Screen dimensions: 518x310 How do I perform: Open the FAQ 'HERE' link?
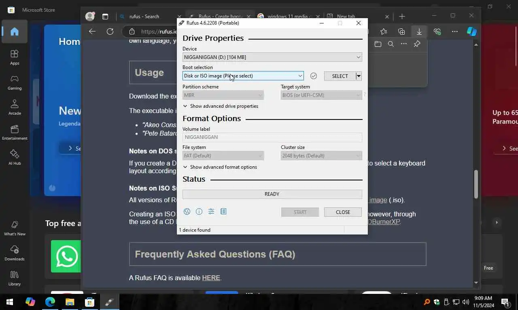[211, 278]
